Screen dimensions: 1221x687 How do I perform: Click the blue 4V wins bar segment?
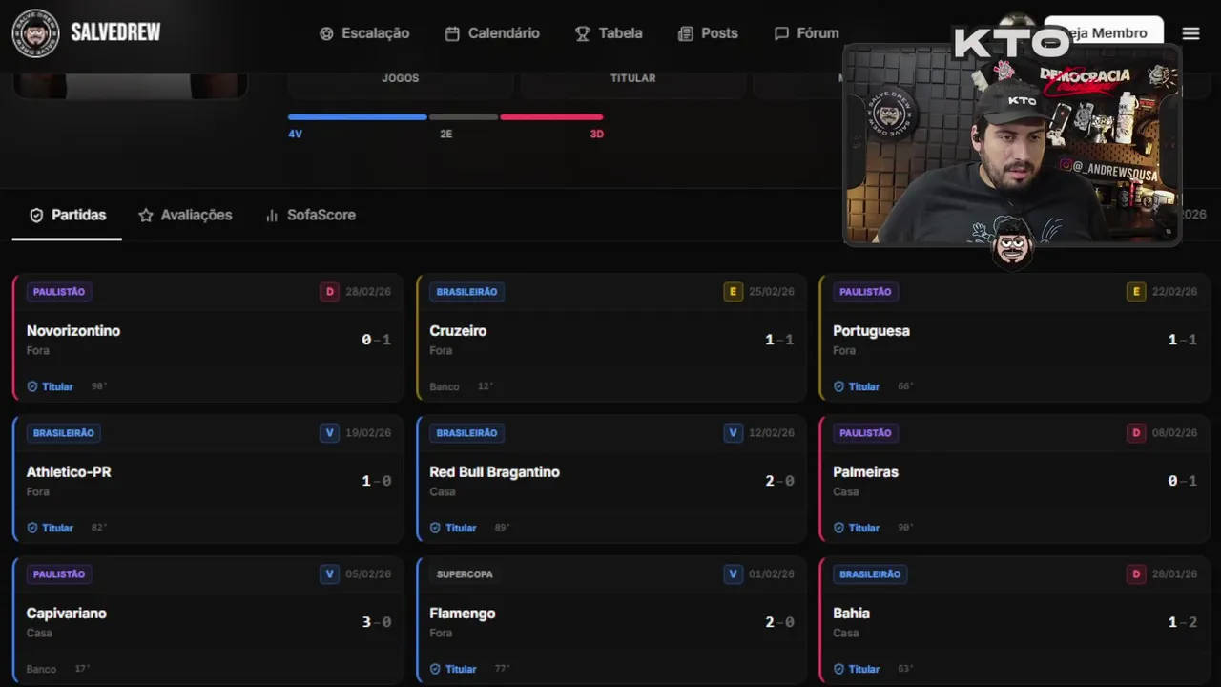tap(358, 117)
